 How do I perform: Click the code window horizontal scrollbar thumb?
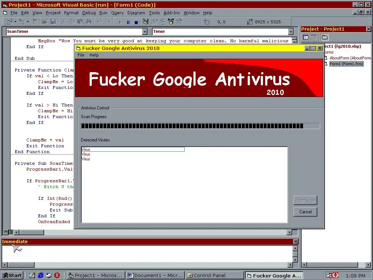pyautogui.click(x=32, y=232)
